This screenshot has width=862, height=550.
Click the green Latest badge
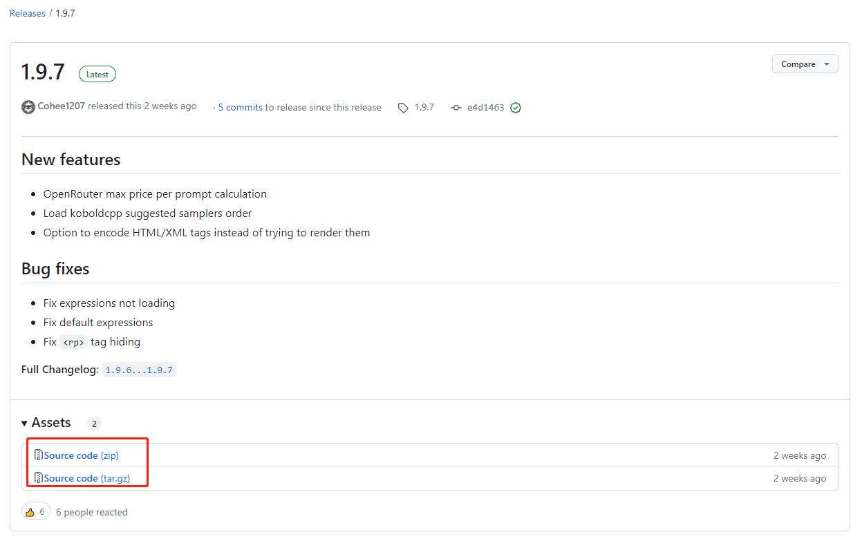[97, 75]
